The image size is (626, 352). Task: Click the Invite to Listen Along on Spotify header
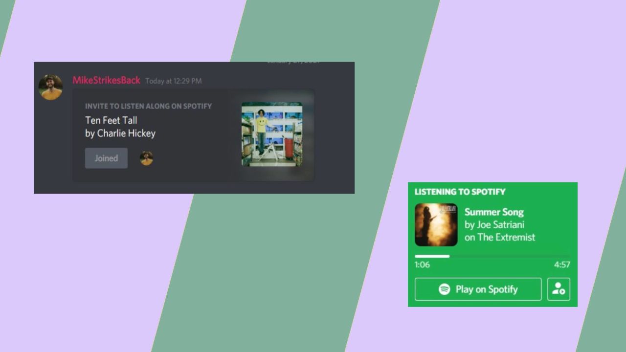pyautogui.click(x=149, y=106)
